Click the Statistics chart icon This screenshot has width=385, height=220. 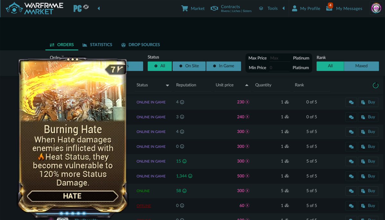pyautogui.click(x=85, y=45)
